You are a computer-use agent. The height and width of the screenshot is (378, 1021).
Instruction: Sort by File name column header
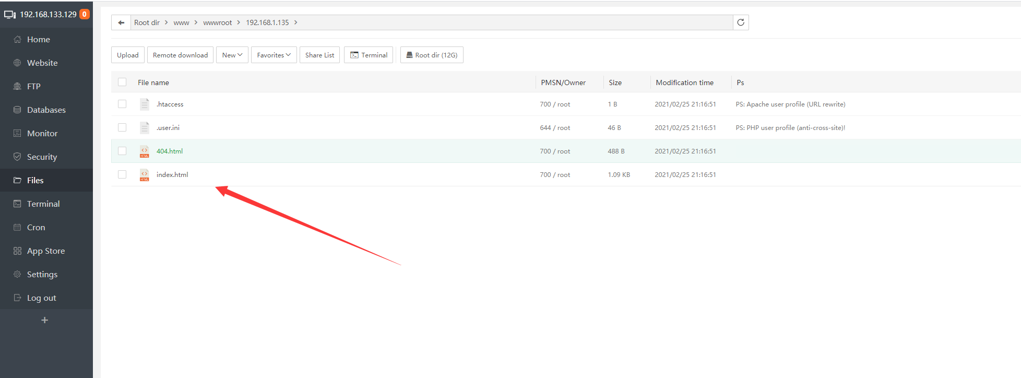153,82
